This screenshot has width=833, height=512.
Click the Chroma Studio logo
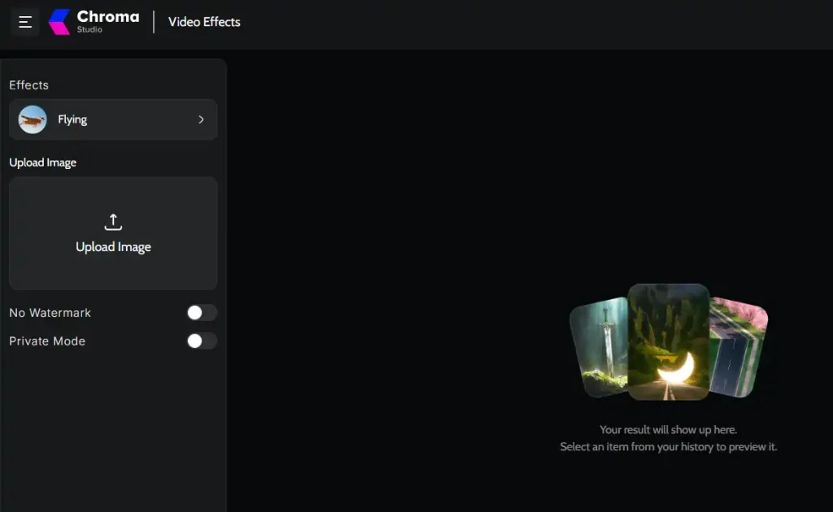coord(92,21)
